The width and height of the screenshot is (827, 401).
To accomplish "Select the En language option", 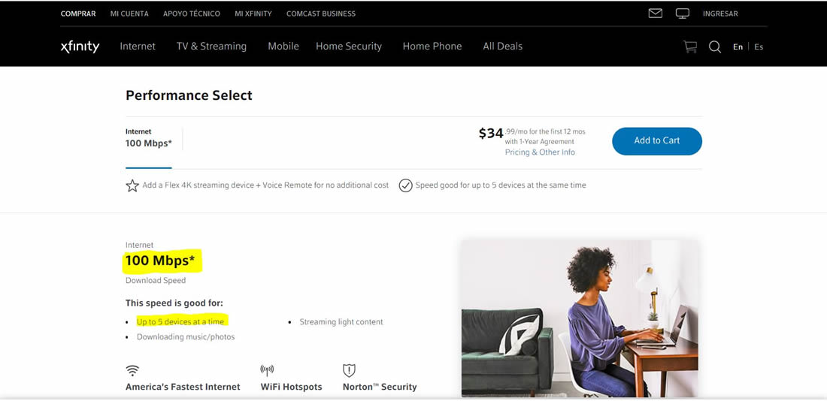I will click(738, 47).
